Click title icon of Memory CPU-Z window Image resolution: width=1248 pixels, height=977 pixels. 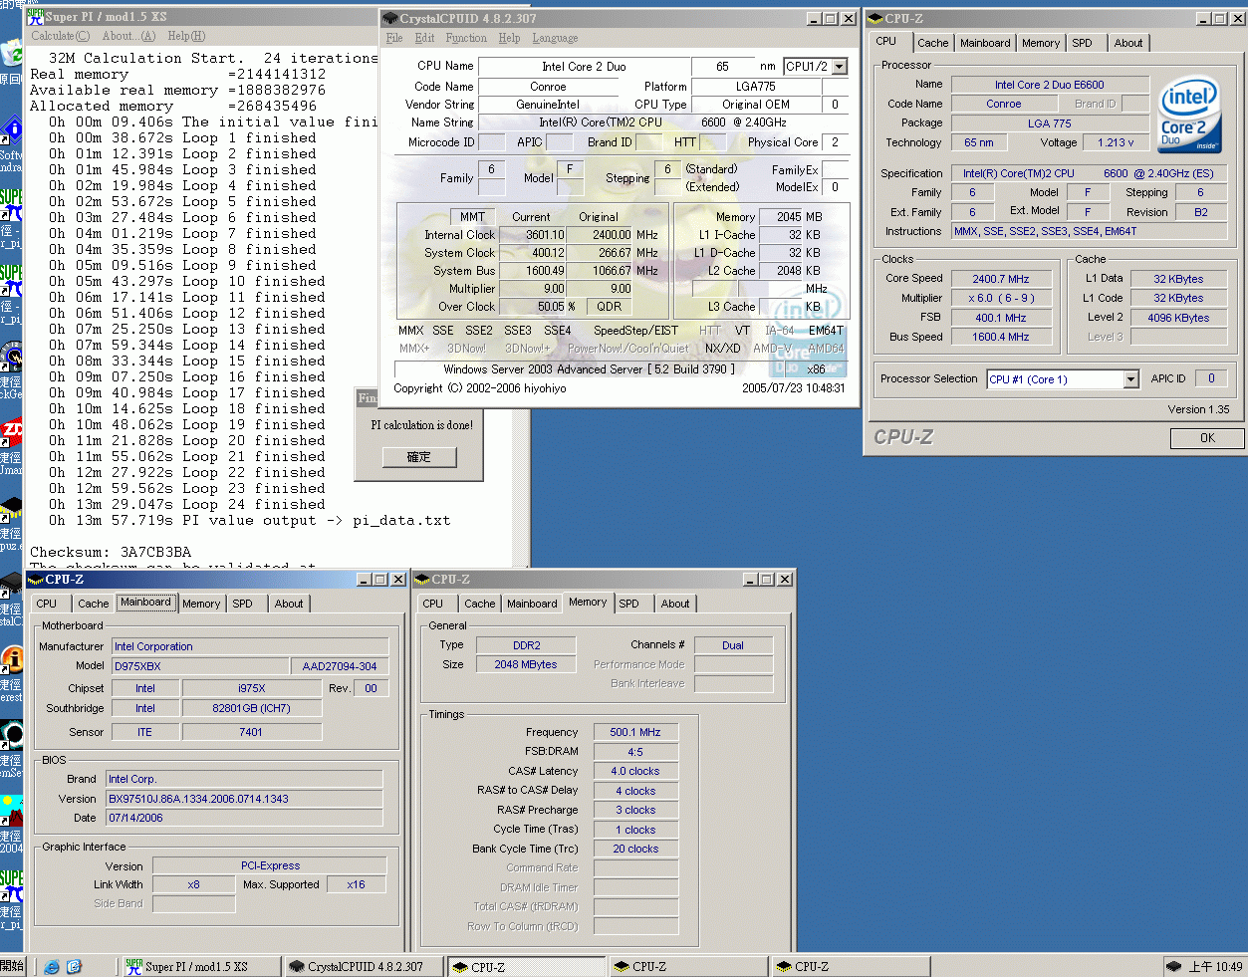point(422,579)
